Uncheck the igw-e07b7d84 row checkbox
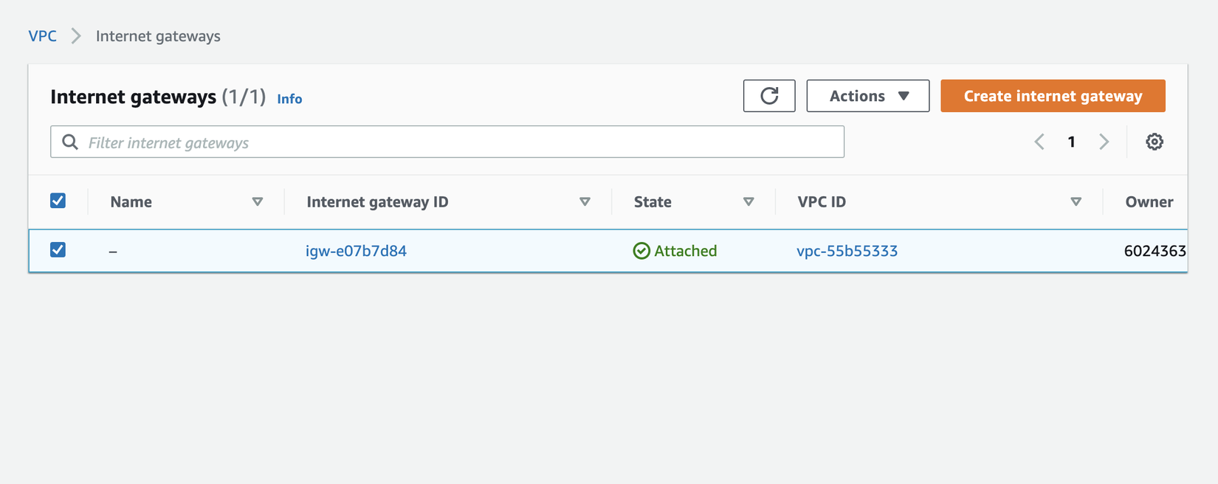 coord(58,250)
